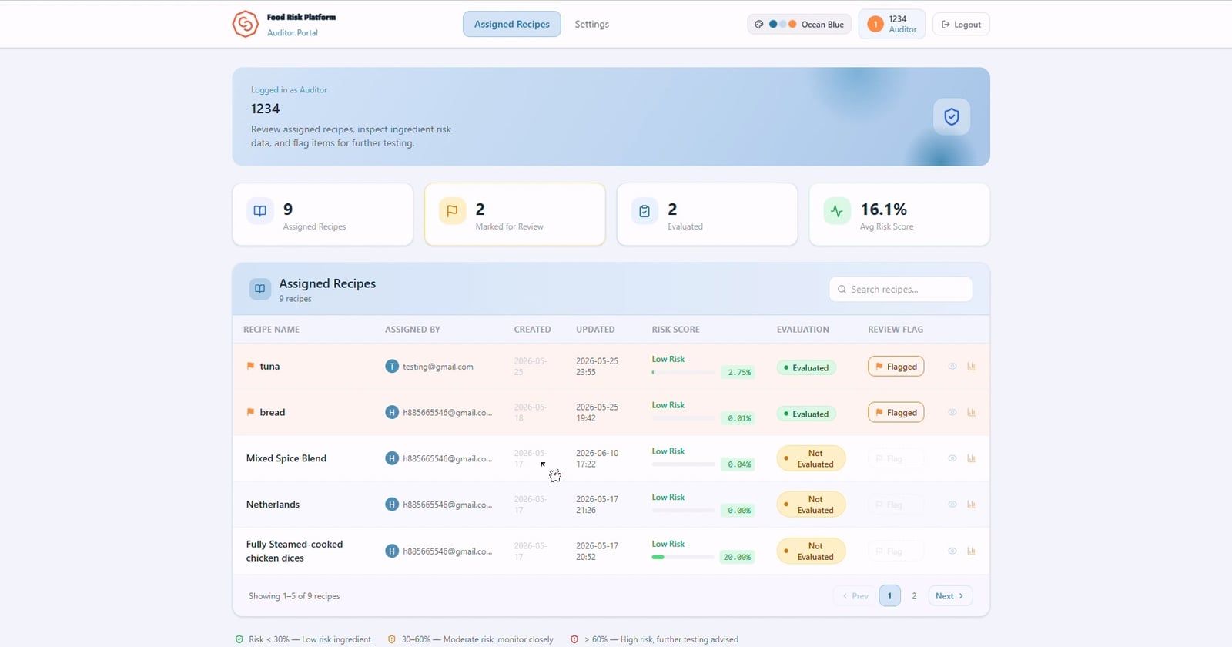This screenshot has height=647, width=1232.
Task: Click the book icon beside Assigned Recipes heading
Action: tap(259, 289)
